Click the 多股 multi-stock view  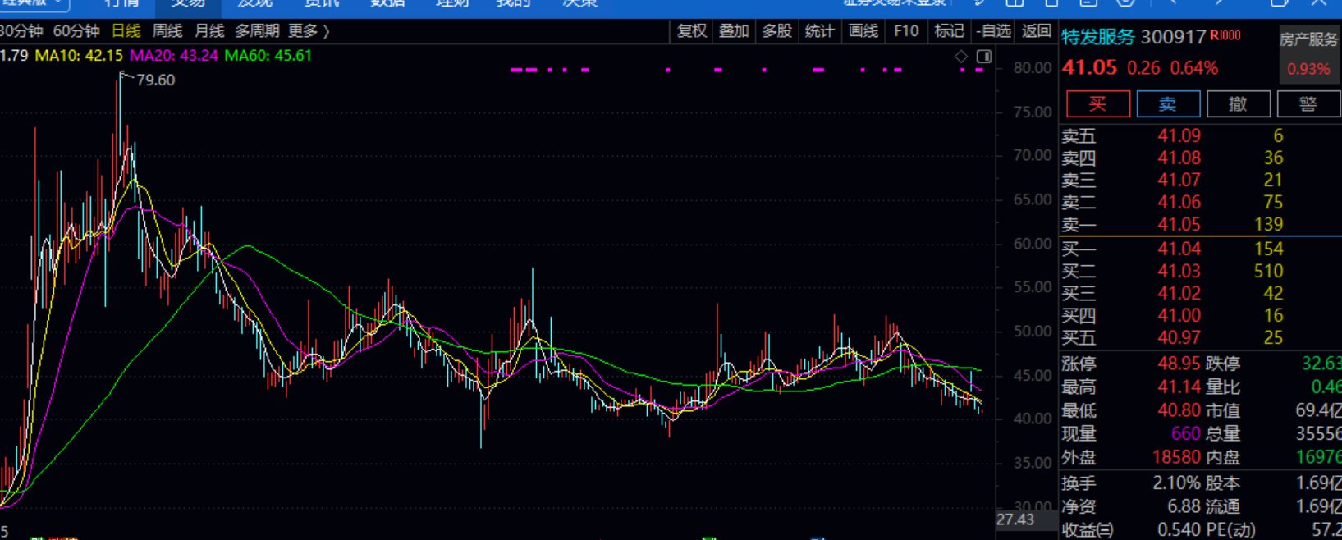pos(776,31)
